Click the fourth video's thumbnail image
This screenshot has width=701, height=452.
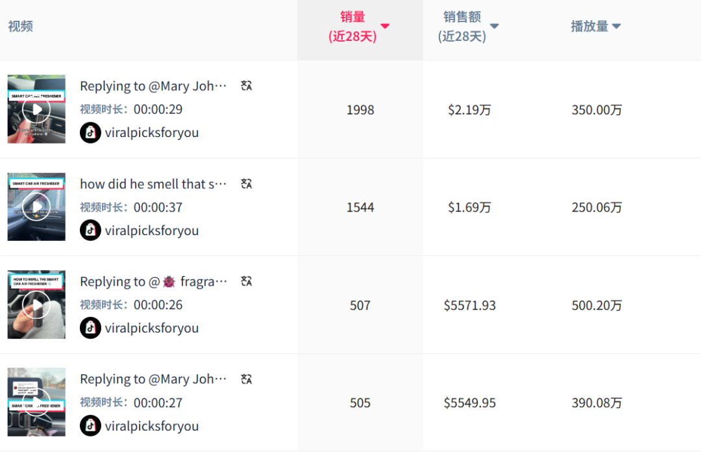tap(36, 402)
